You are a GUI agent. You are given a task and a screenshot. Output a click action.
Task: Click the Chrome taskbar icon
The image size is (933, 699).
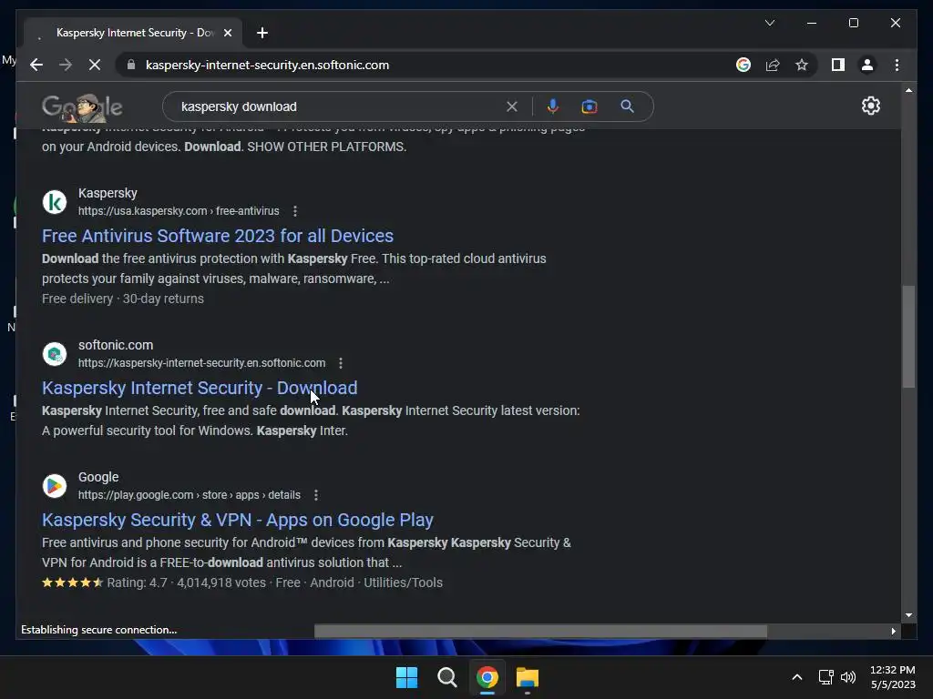pos(487,677)
